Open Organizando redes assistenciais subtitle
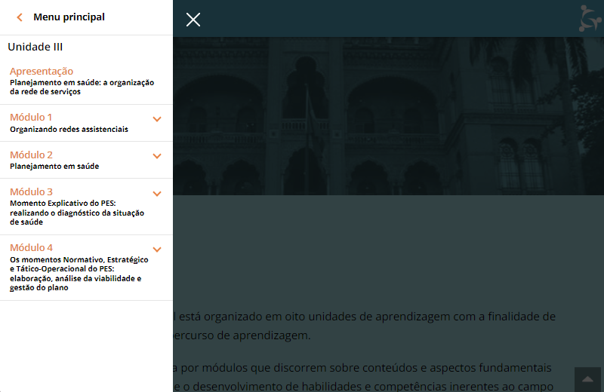The image size is (604, 392). click(x=69, y=129)
